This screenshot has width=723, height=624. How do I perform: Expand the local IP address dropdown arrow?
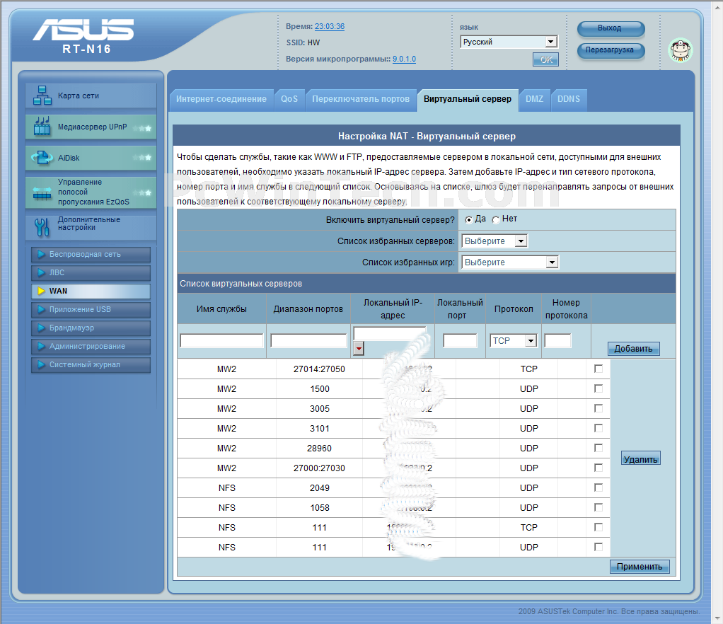click(358, 348)
